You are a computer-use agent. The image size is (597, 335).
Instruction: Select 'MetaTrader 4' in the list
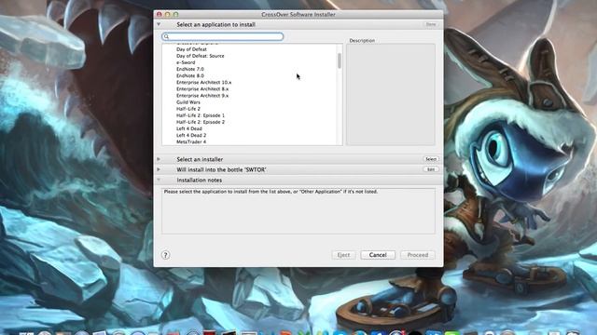pos(191,141)
